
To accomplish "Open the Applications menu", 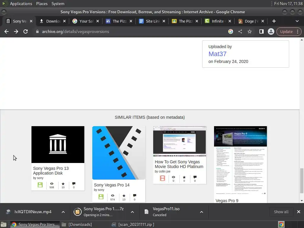I will [21, 4].
